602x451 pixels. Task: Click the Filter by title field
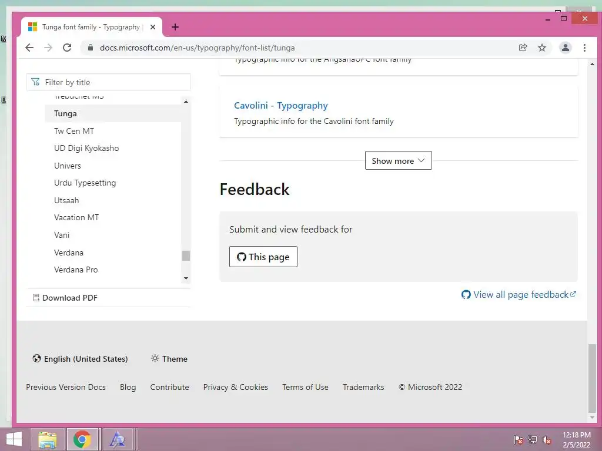108,82
